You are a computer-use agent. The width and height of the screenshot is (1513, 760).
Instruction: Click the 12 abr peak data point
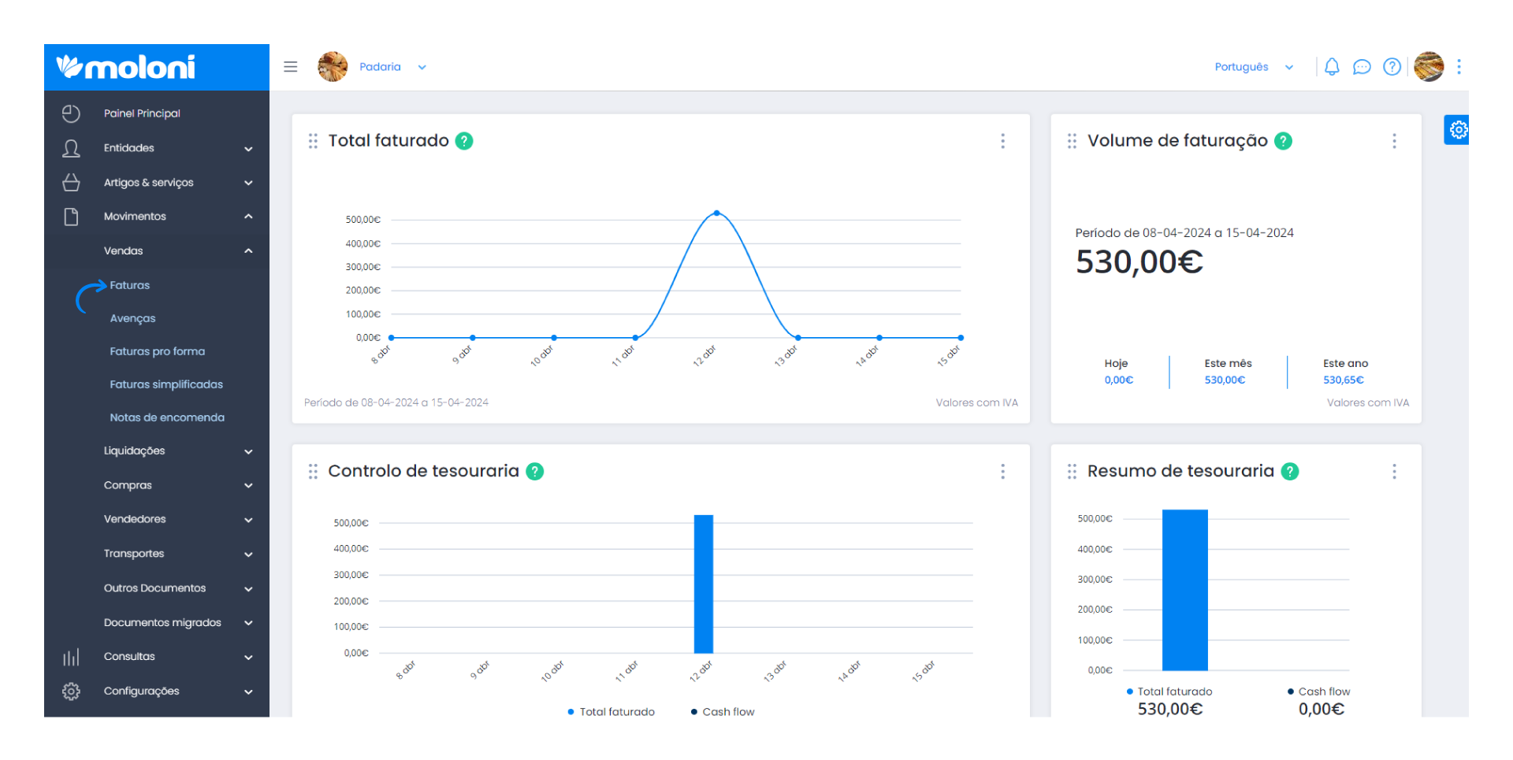(716, 213)
